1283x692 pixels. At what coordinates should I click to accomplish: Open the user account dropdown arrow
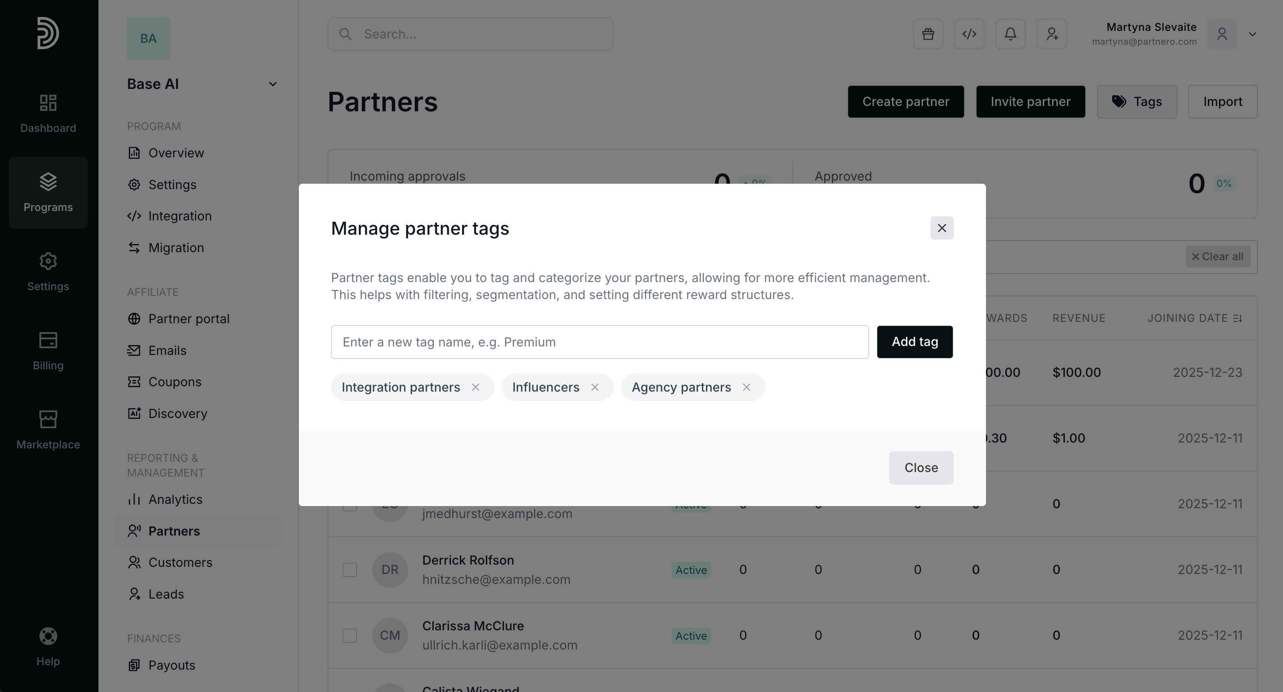pos(1252,34)
